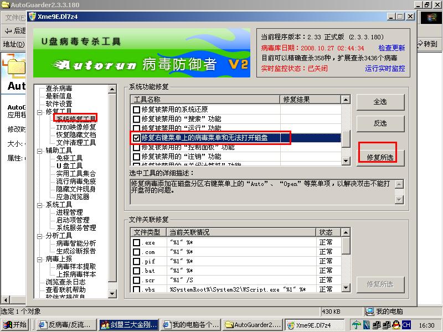Switch to 反病毒/反流... taskbar window
This screenshot has height=332, width=443.
click(66, 325)
